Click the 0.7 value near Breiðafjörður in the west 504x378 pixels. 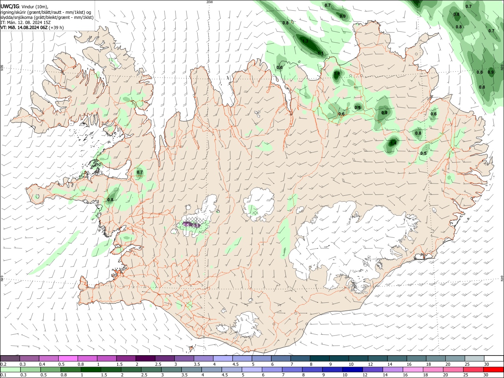coord(140,172)
